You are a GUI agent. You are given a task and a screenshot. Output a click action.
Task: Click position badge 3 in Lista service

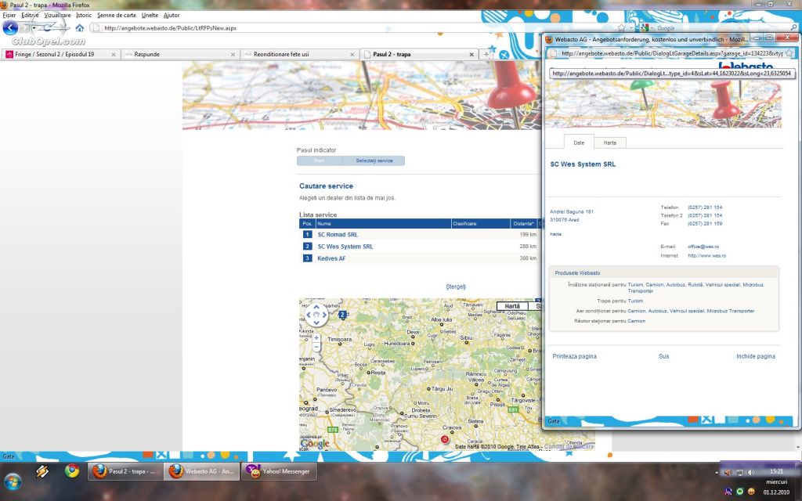pos(307,258)
